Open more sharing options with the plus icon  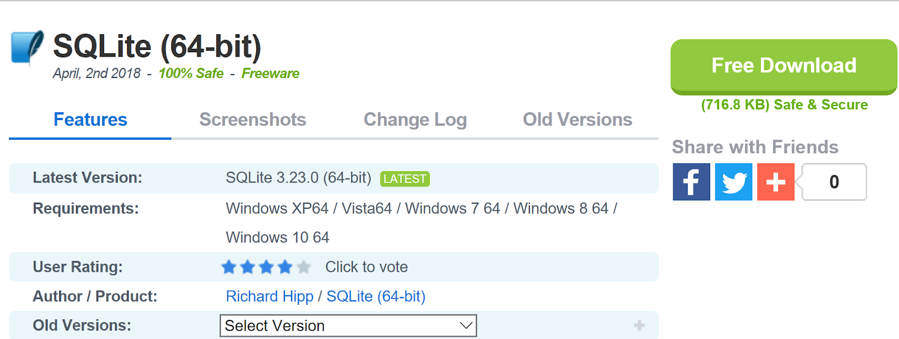click(x=775, y=181)
